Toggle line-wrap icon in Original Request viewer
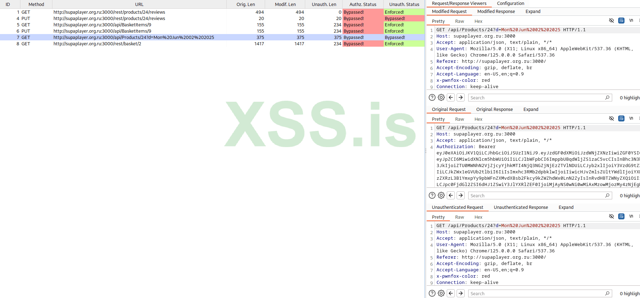 pyautogui.click(x=621, y=119)
